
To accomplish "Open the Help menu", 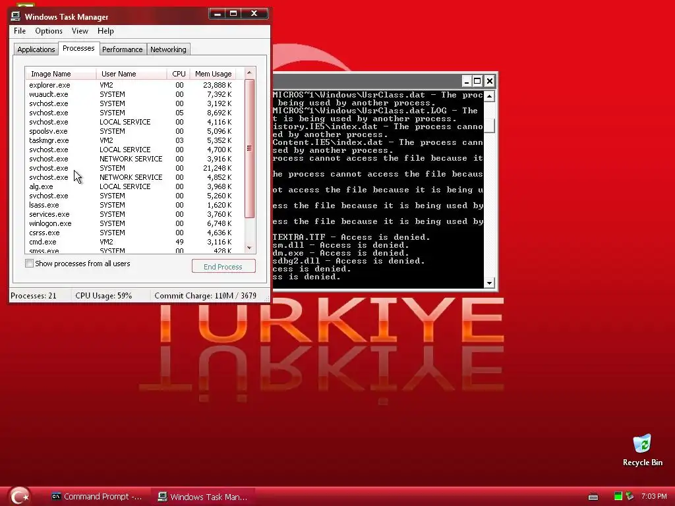I will point(105,31).
